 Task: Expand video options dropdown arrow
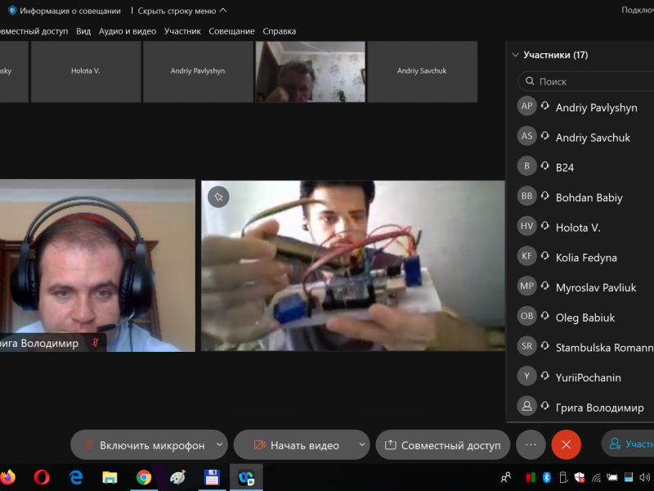click(x=362, y=445)
